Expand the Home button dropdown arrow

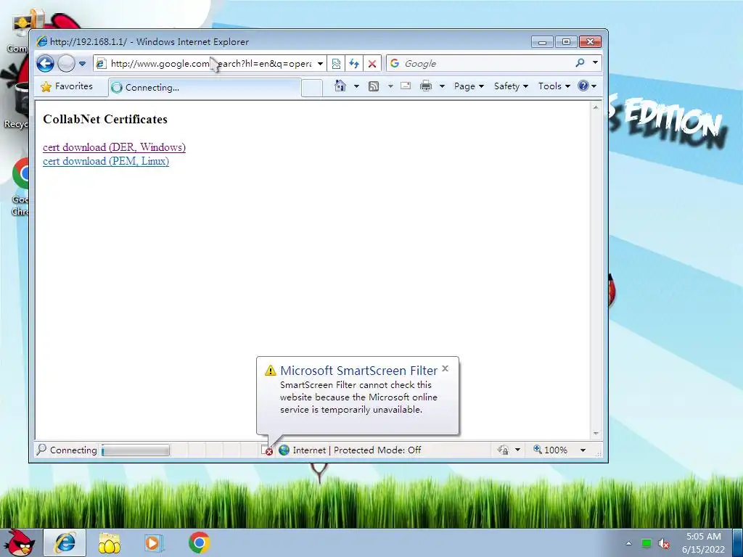[x=356, y=86]
